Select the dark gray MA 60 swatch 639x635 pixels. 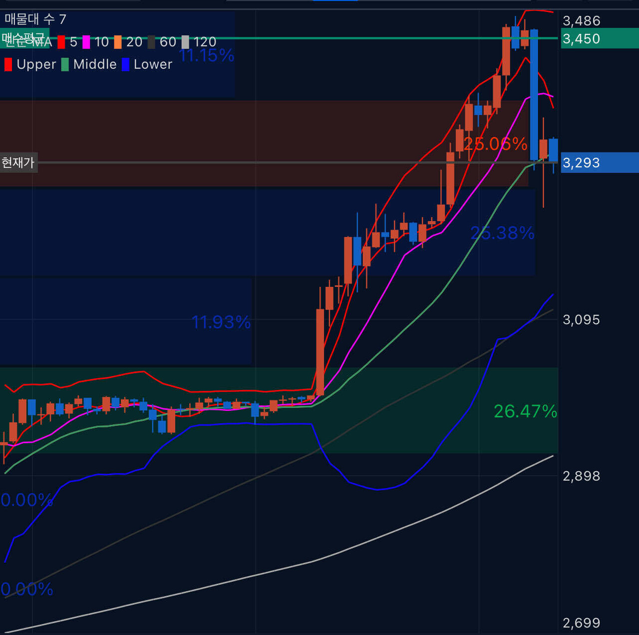click(151, 42)
